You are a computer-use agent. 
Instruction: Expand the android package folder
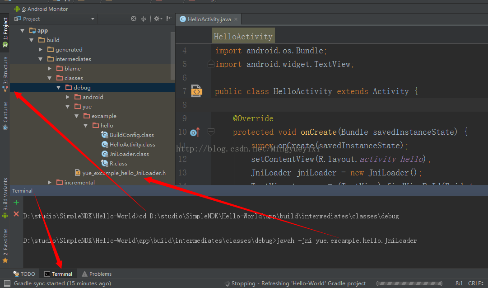[x=68, y=97]
